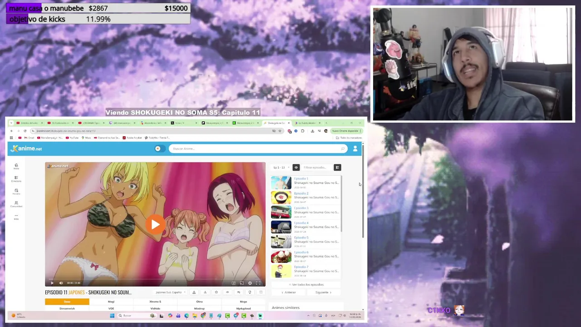Open the Chrome tab search dropdown arrow
The width and height of the screenshot is (581, 327).
(11, 123)
